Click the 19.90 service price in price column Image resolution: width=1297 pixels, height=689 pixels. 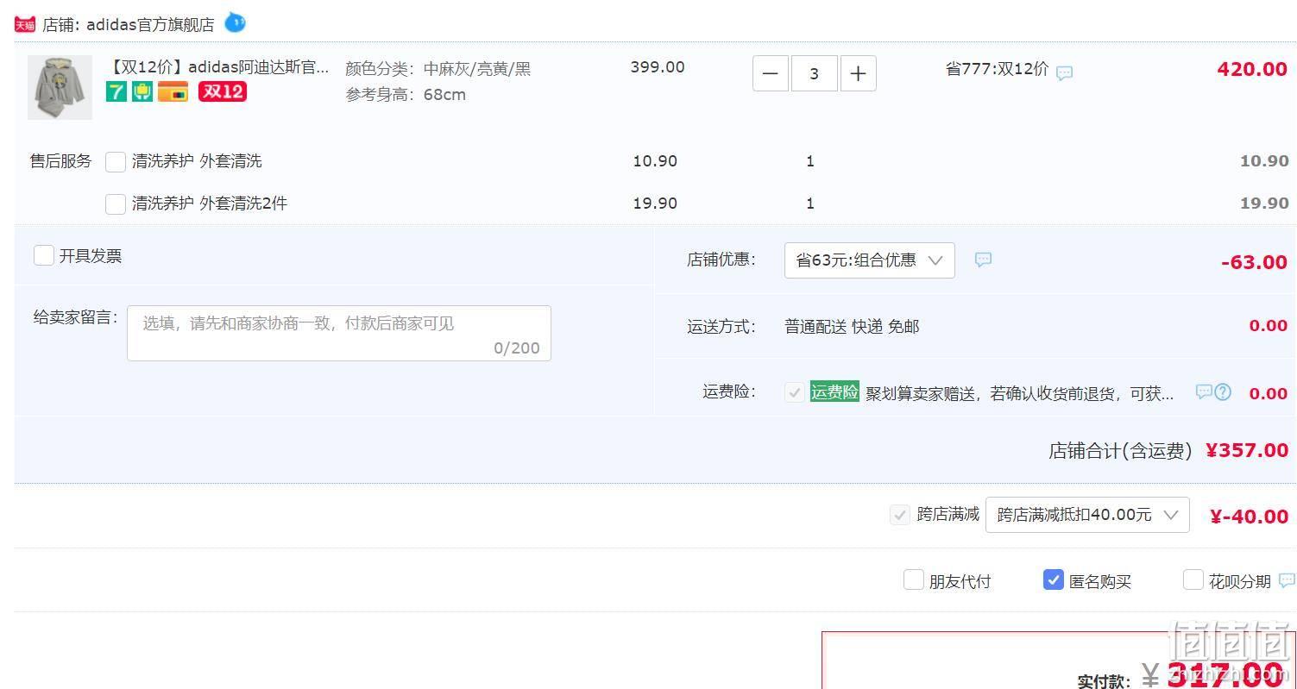[x=655, y=204]
